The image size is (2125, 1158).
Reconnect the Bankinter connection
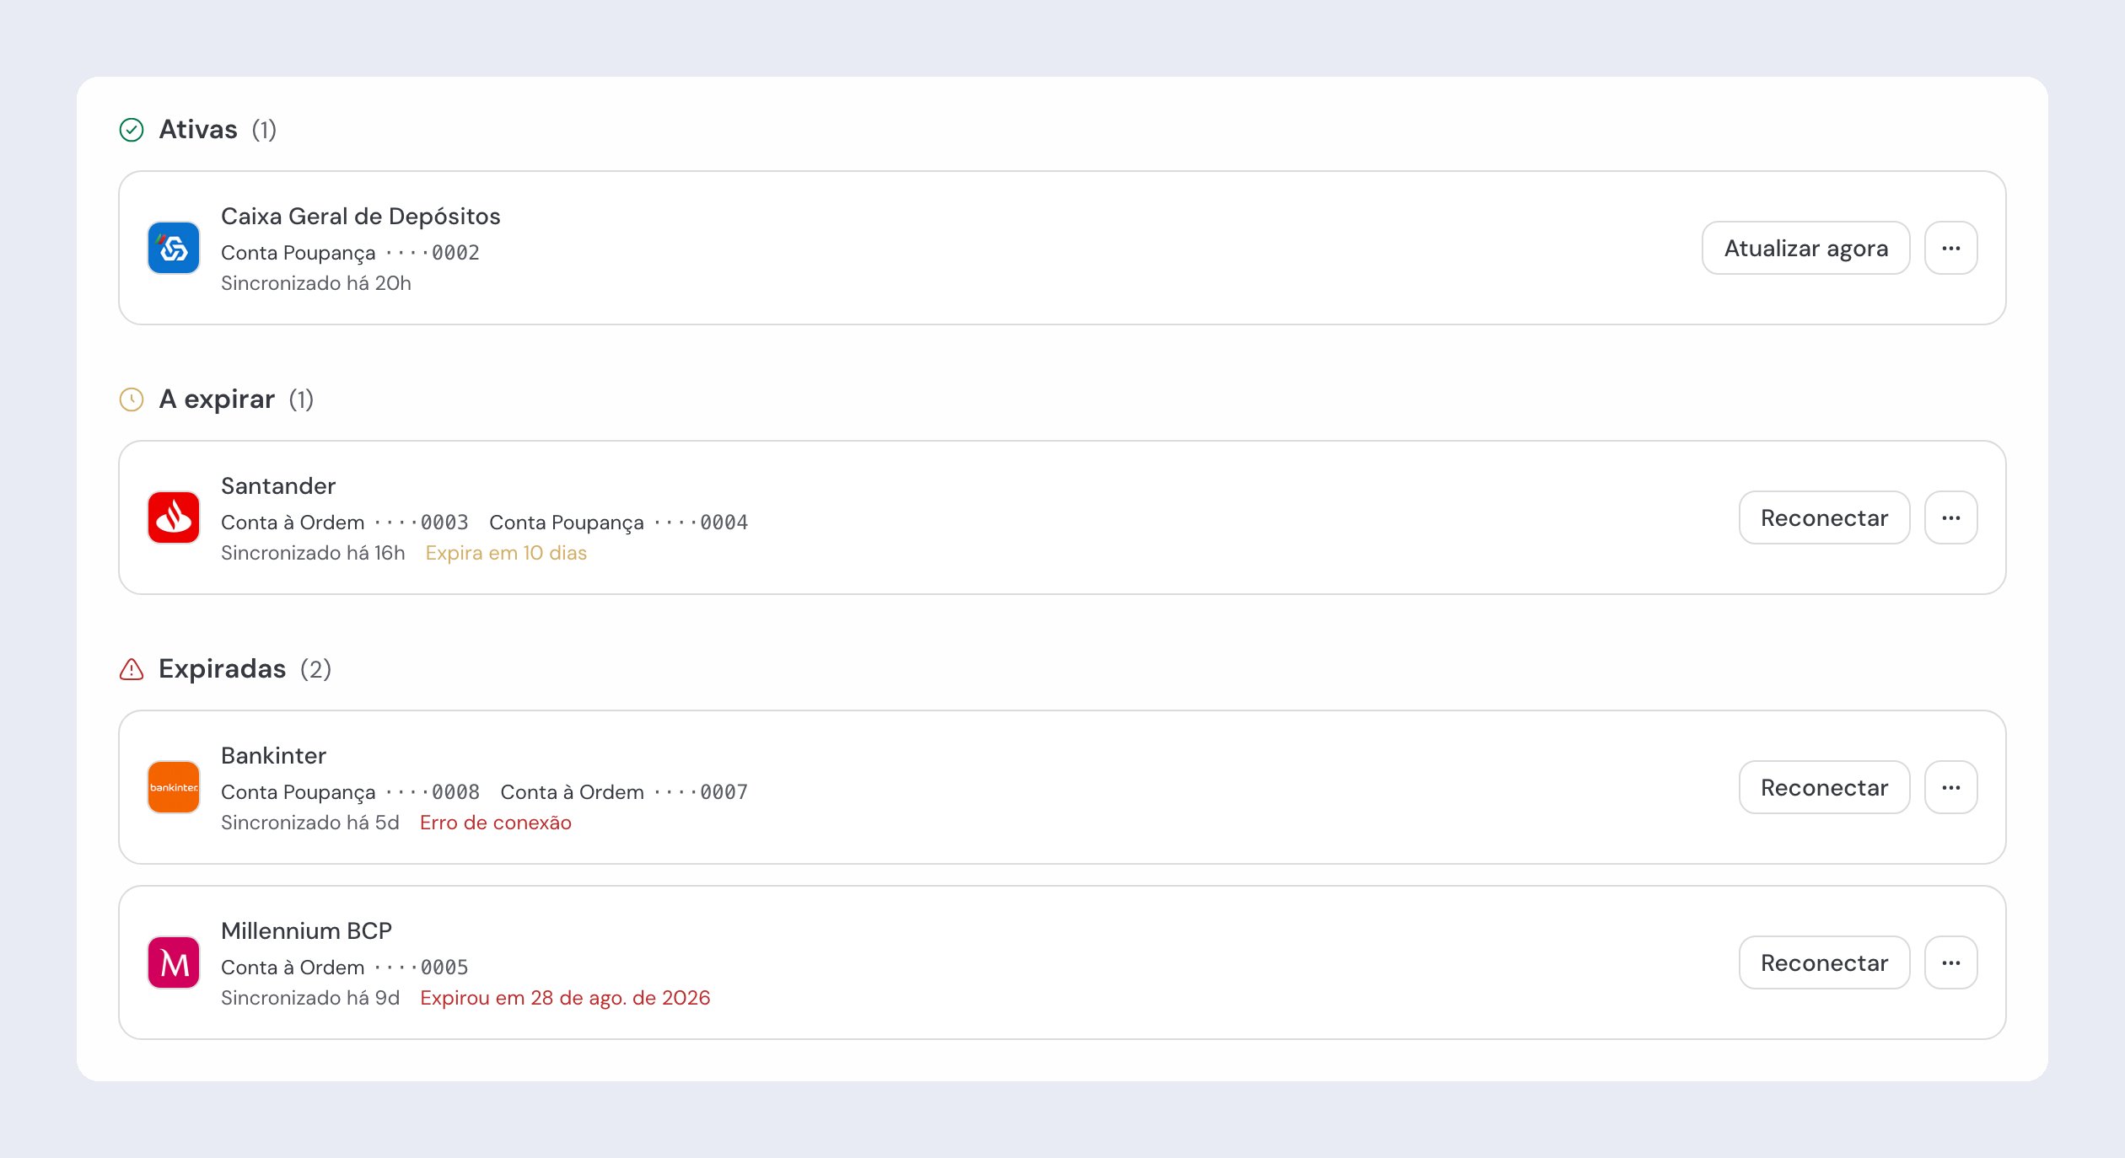pos(1825,787)
